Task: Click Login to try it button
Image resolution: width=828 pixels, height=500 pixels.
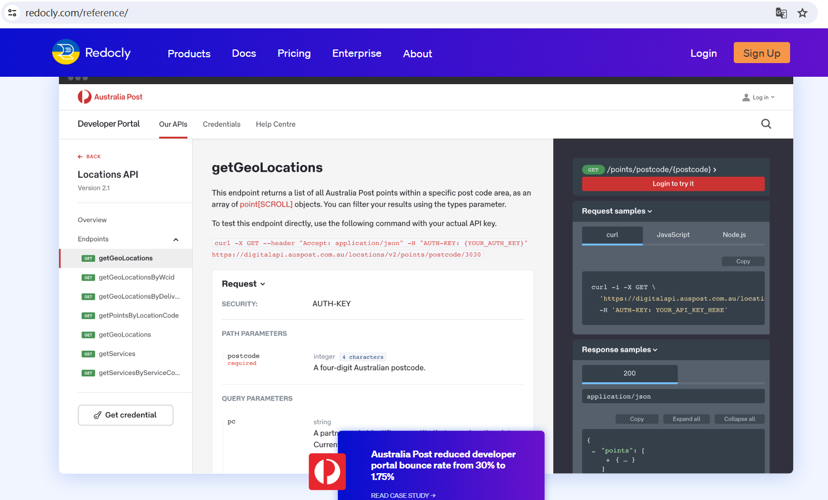Action: click(x=673, y=183)
